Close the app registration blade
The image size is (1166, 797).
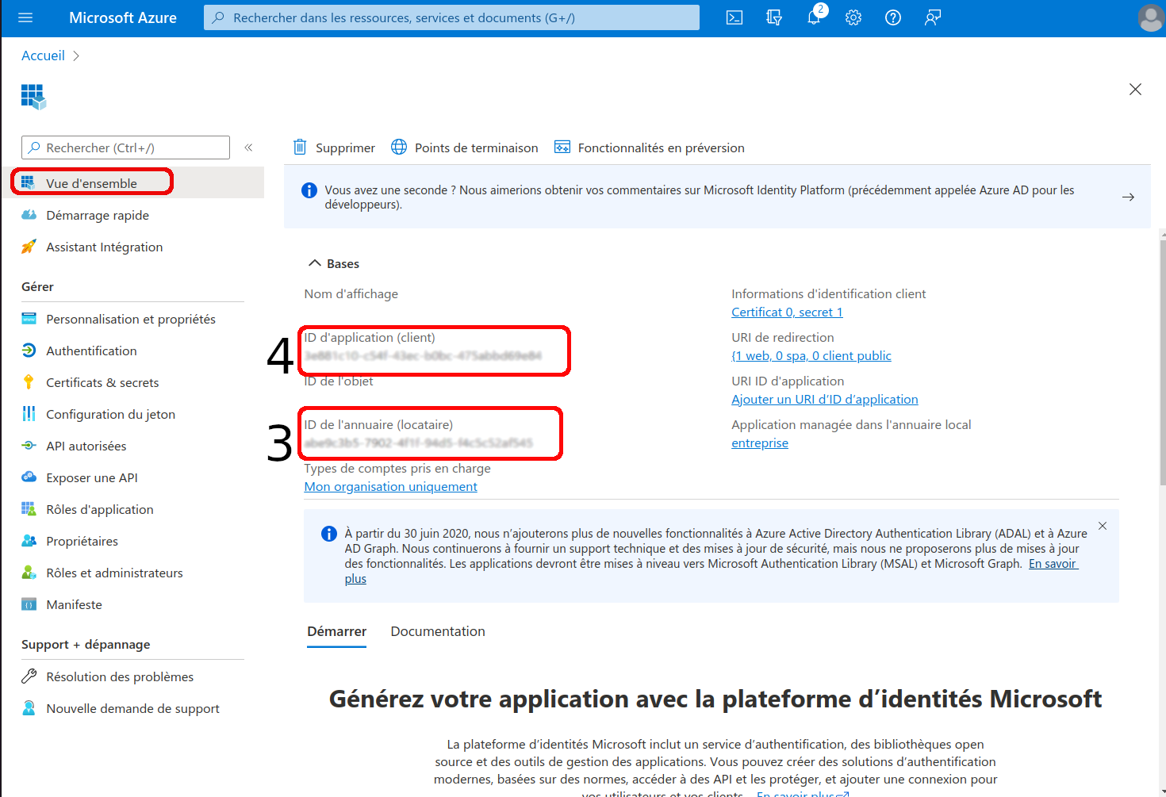pos(1135,89)
